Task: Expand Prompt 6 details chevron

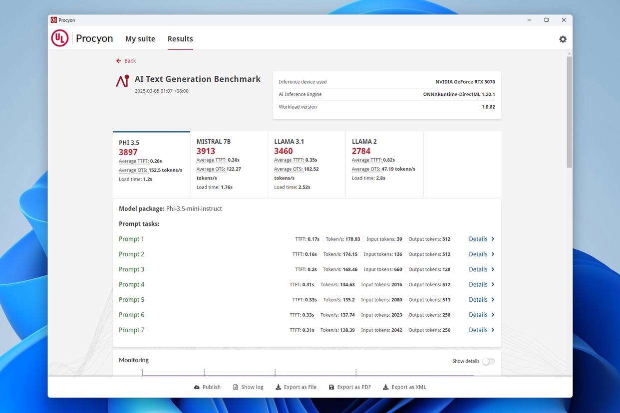Action: [493, 315]
